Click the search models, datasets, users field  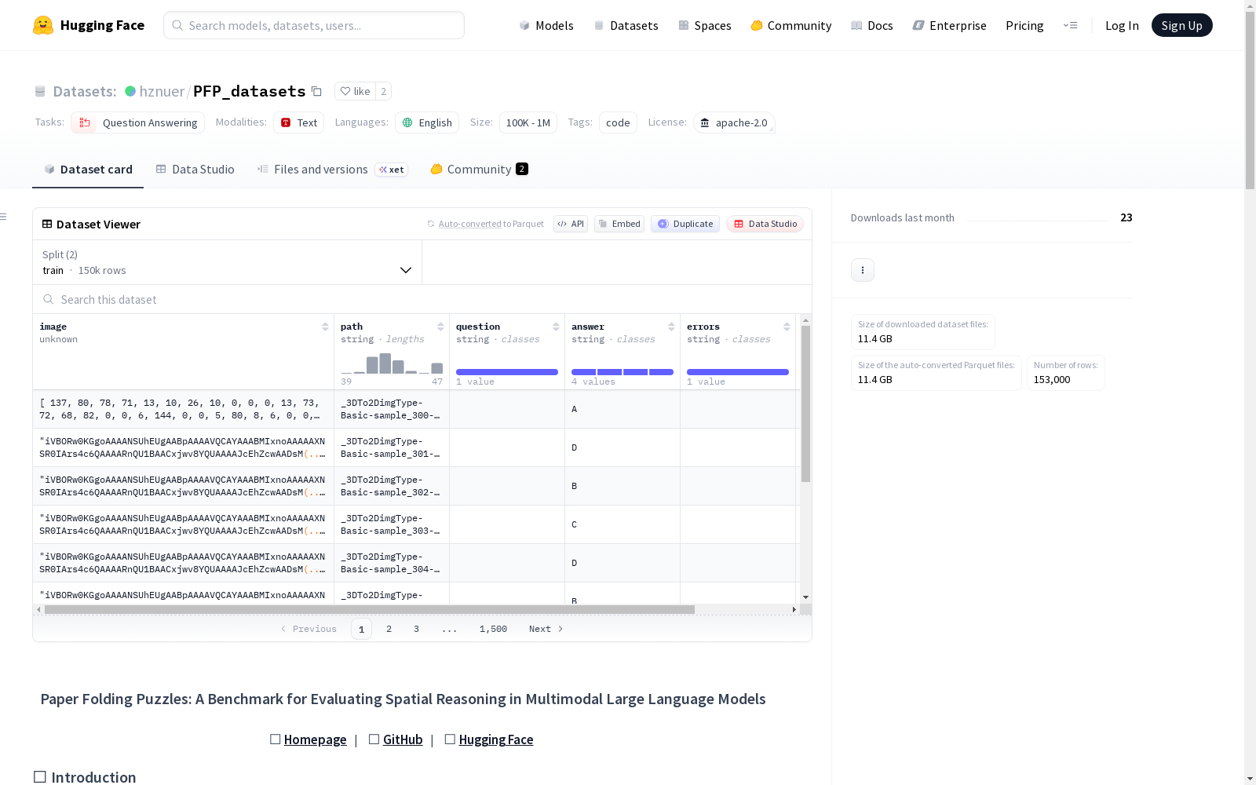(x=314, y=25)
